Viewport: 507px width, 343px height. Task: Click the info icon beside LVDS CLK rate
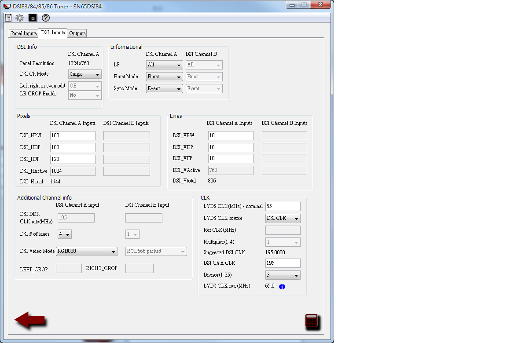pyautogui.click(x=282, y=286)
